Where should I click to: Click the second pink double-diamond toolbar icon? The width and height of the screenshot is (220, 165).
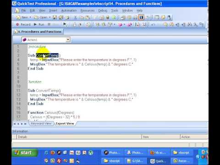point(129,24)
